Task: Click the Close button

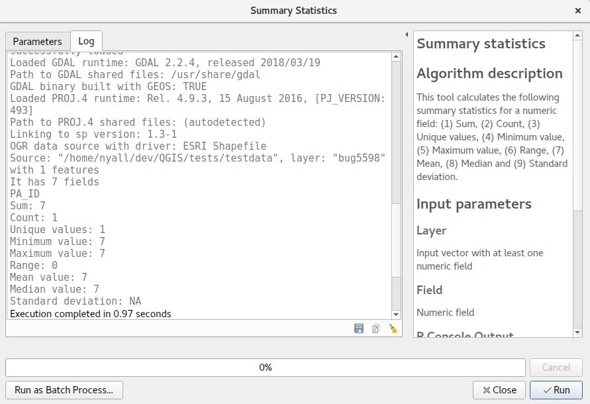Action: click(x=499, y=389)
